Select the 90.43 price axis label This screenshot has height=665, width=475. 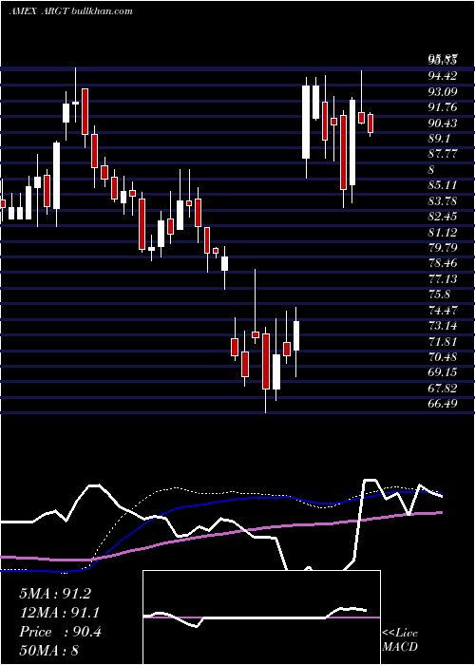[443, 123]
